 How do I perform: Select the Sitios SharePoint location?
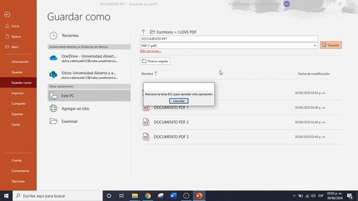pos(89,75)
